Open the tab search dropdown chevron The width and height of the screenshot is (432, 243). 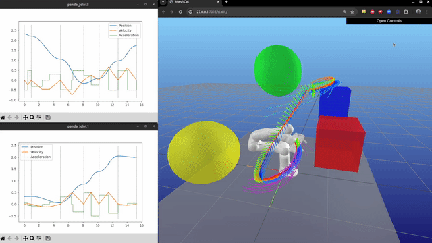tap(163, 2)
